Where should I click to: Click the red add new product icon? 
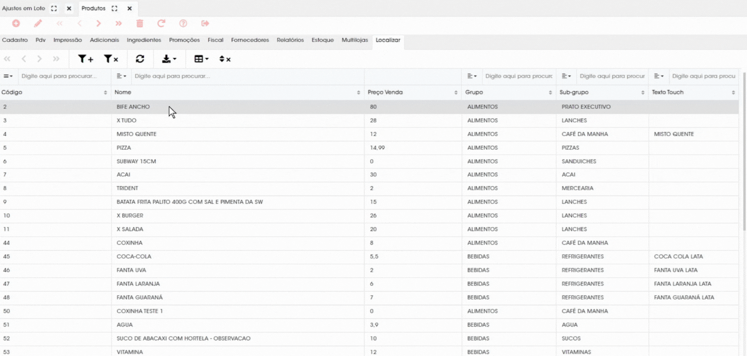[16, 23]
